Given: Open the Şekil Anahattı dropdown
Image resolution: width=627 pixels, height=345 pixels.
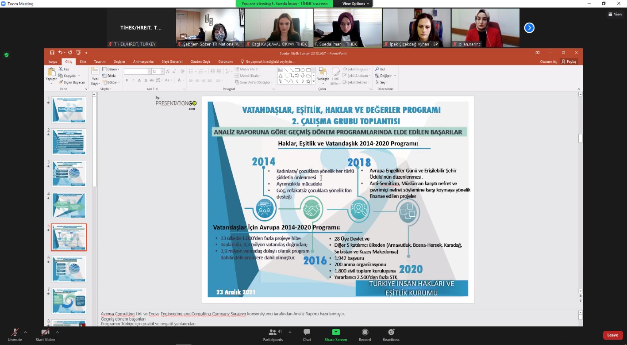Looking at the screenshot, I should (357, 76).
